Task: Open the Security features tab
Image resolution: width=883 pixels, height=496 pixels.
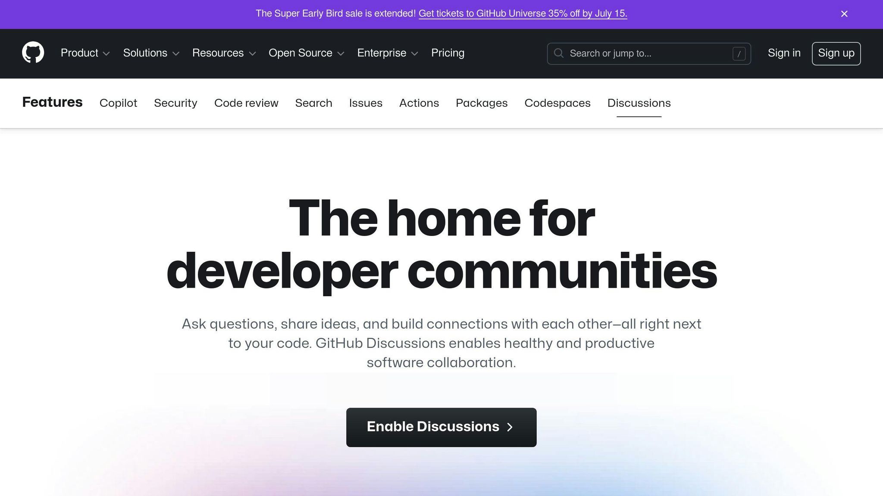Action: pos(175,103)
